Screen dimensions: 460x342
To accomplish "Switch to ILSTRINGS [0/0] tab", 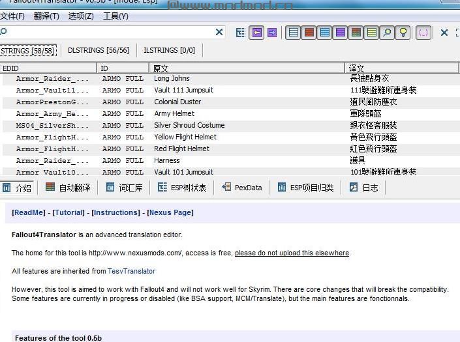I will (169, 50).
